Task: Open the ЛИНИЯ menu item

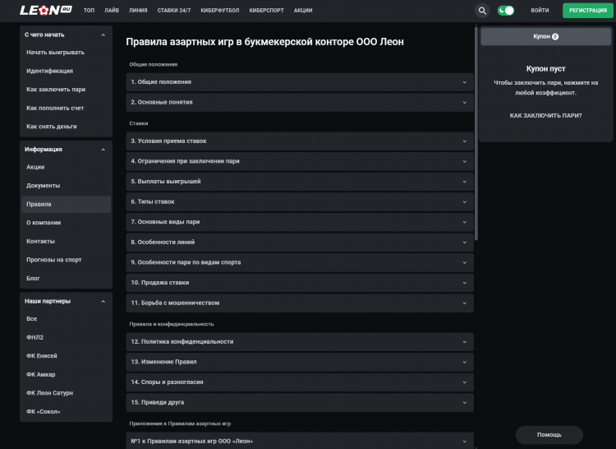Action: [138, 11]
